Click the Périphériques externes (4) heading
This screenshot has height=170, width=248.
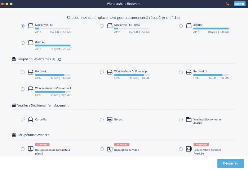click(x=36, y=59)
